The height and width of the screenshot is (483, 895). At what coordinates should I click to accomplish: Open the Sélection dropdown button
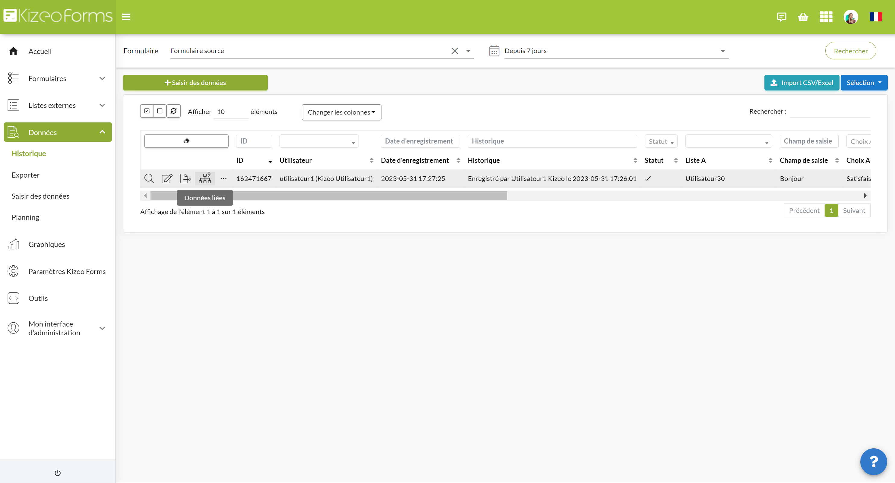864,83
